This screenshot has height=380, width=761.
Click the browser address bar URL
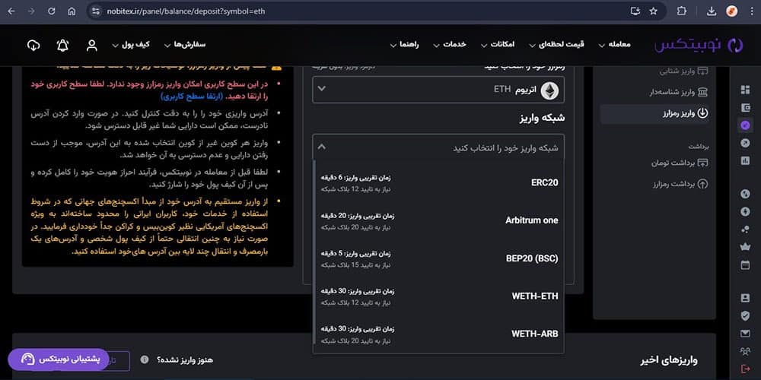(186, 11)
